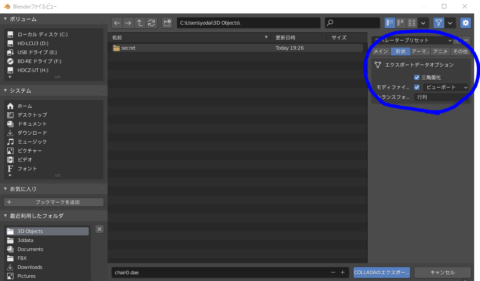Viewport: 480px width, 281px height.
Task: Refresh the file list
Action: (151, 23)
